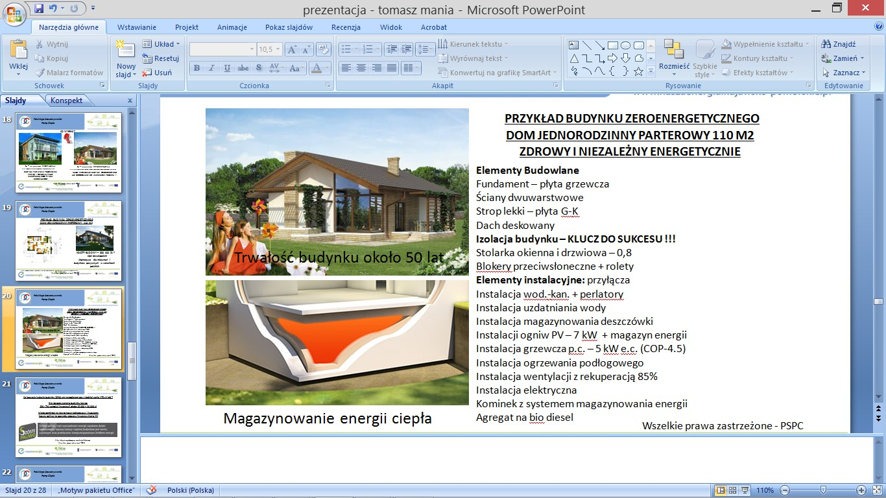Image resolution: width=886 pixels, height=498 pixels.
Task: Cut selection with Wytnij
Action: click(51, 44)
